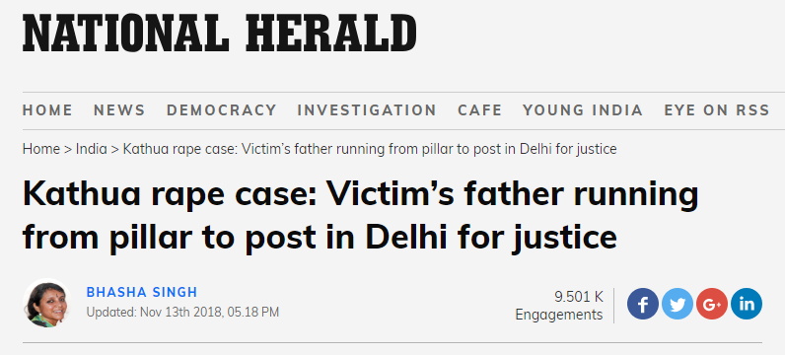Select the INVESTIGATION nav item
785x355 pixels.
[x=367, y=110]
